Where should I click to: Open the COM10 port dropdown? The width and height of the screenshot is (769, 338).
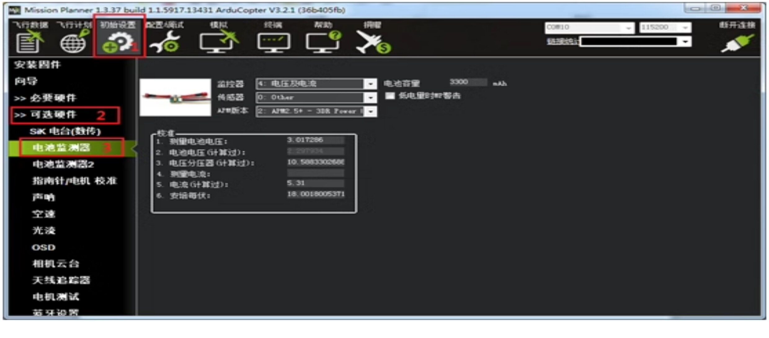click(x=628, y=28)
